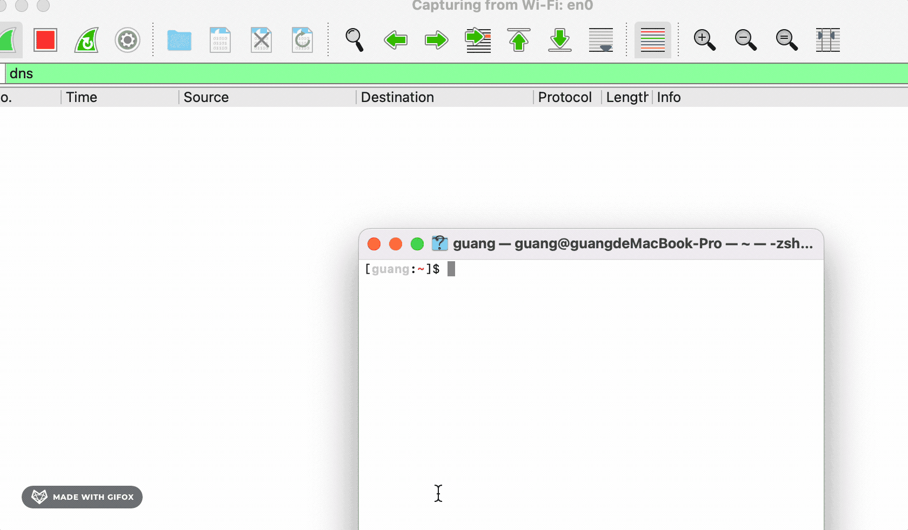Close this capture file icon
The height and width of the screenshot is (530, 908).
pos(261,40)
